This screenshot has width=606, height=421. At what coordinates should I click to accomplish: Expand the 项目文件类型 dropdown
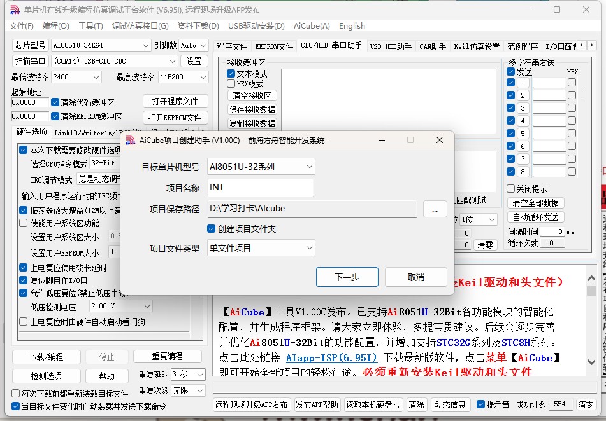tap(309, 248)
